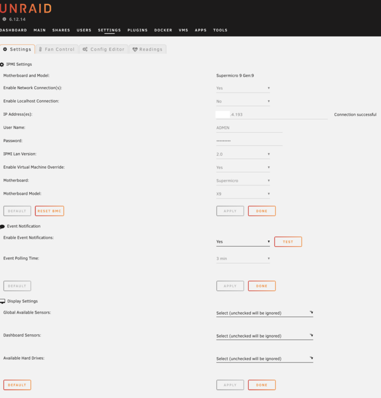Open the Shares page

click(x=61, y=30)
